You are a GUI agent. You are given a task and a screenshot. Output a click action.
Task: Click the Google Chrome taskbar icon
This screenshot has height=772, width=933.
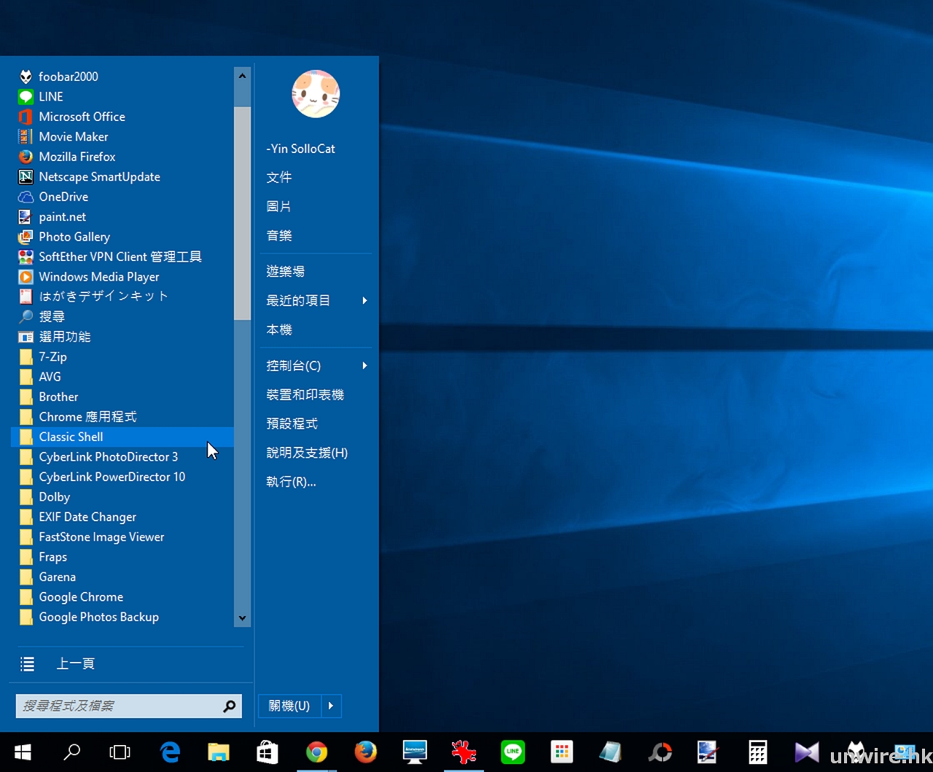click(x=316, y=752)
